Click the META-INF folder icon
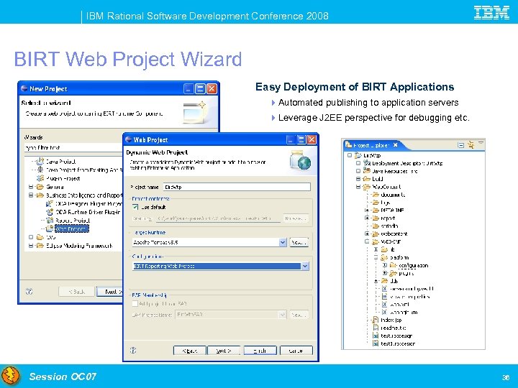The image size is (518, 388). (x=376, y=210)
